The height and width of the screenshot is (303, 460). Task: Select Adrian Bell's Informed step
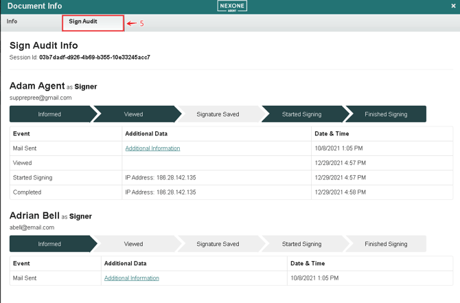[x=49, y=244]
